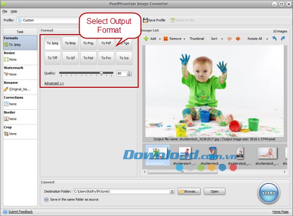Image resolution: width=293 pixels, height=216 pixels.
Task: Open the Profile Custom combo box
Action: [x=48, y=20]
